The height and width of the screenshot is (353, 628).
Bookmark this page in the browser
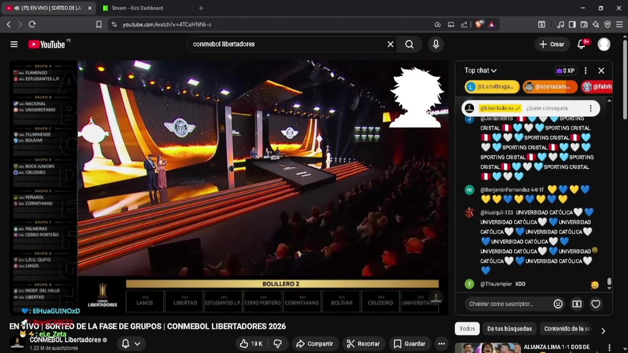coord(99,24)
